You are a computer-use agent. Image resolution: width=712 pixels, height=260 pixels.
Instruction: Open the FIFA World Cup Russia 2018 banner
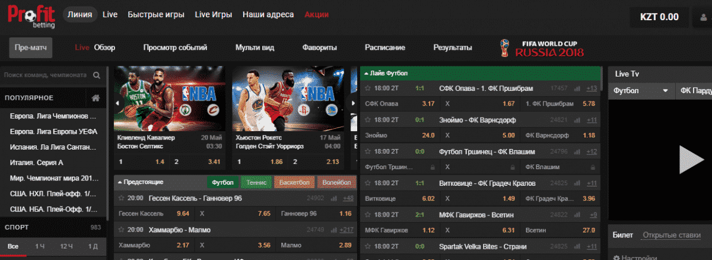click(x=541, y=47)
